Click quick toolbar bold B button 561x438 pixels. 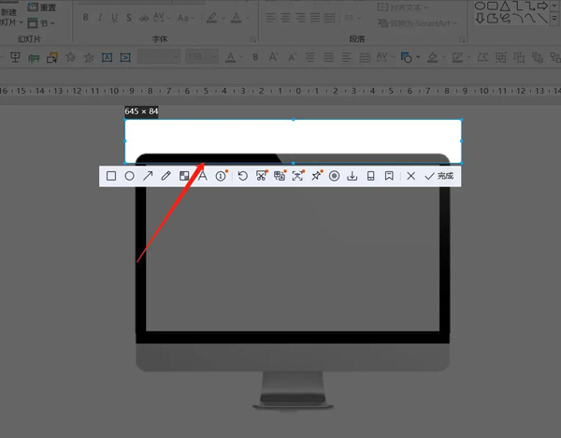255,57
